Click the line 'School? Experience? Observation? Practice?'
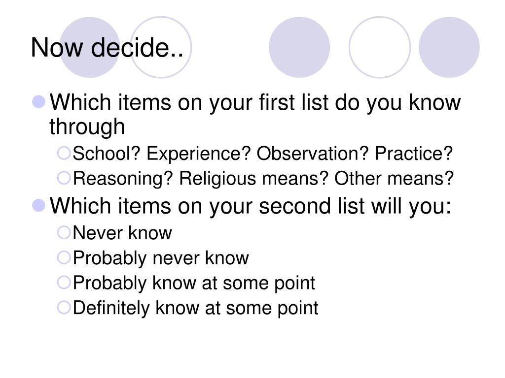 263,154
